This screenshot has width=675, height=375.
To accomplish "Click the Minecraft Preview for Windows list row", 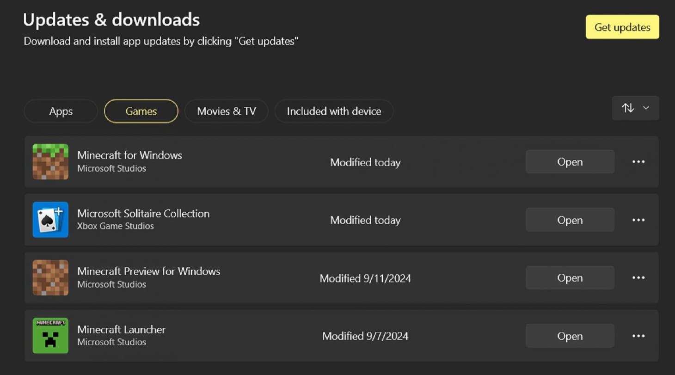I will pyautogui.click(x=277, y=277).
